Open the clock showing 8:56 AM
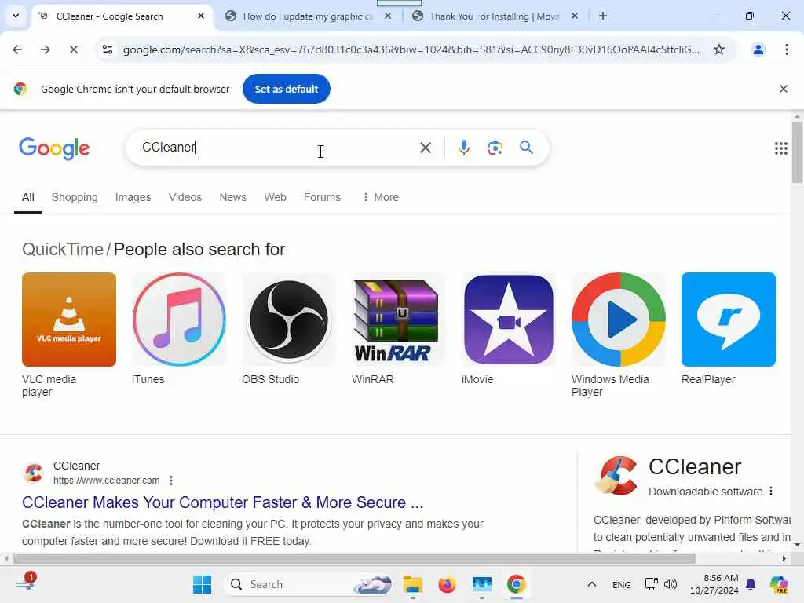Screen dimensions: 804x603 coord(714,584)
